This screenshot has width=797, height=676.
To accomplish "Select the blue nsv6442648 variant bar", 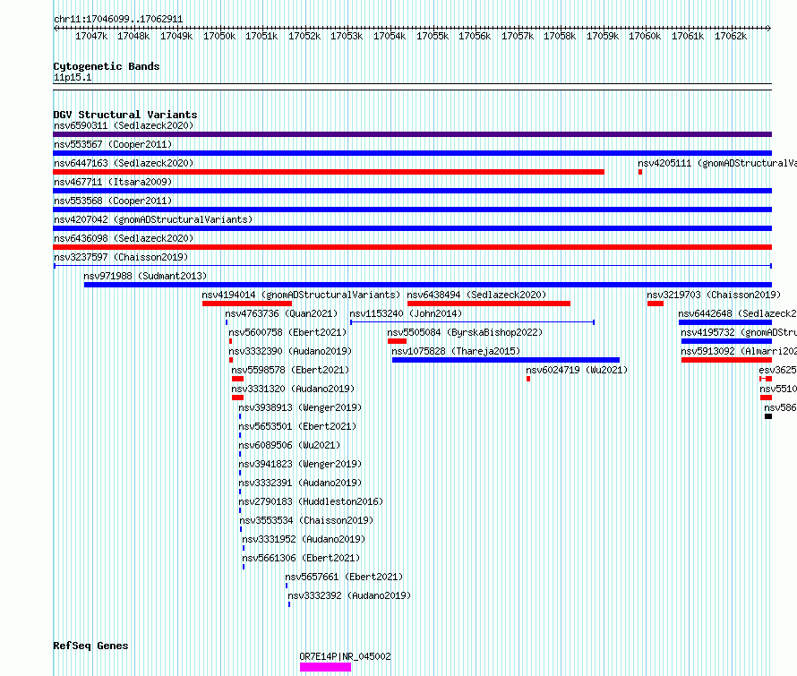I will tap(725, 322).
